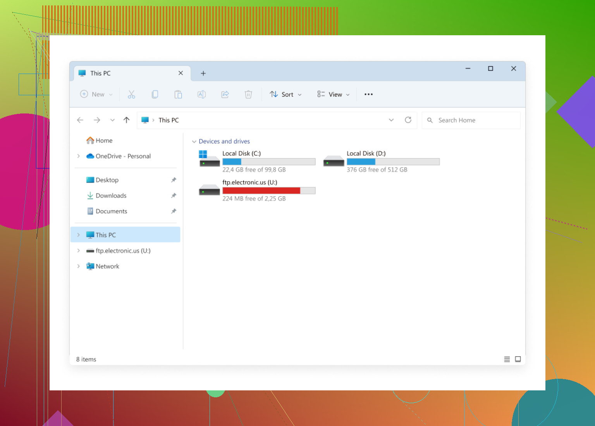
Task: Click the Paste clipboard icon
Action: [178, 94]
